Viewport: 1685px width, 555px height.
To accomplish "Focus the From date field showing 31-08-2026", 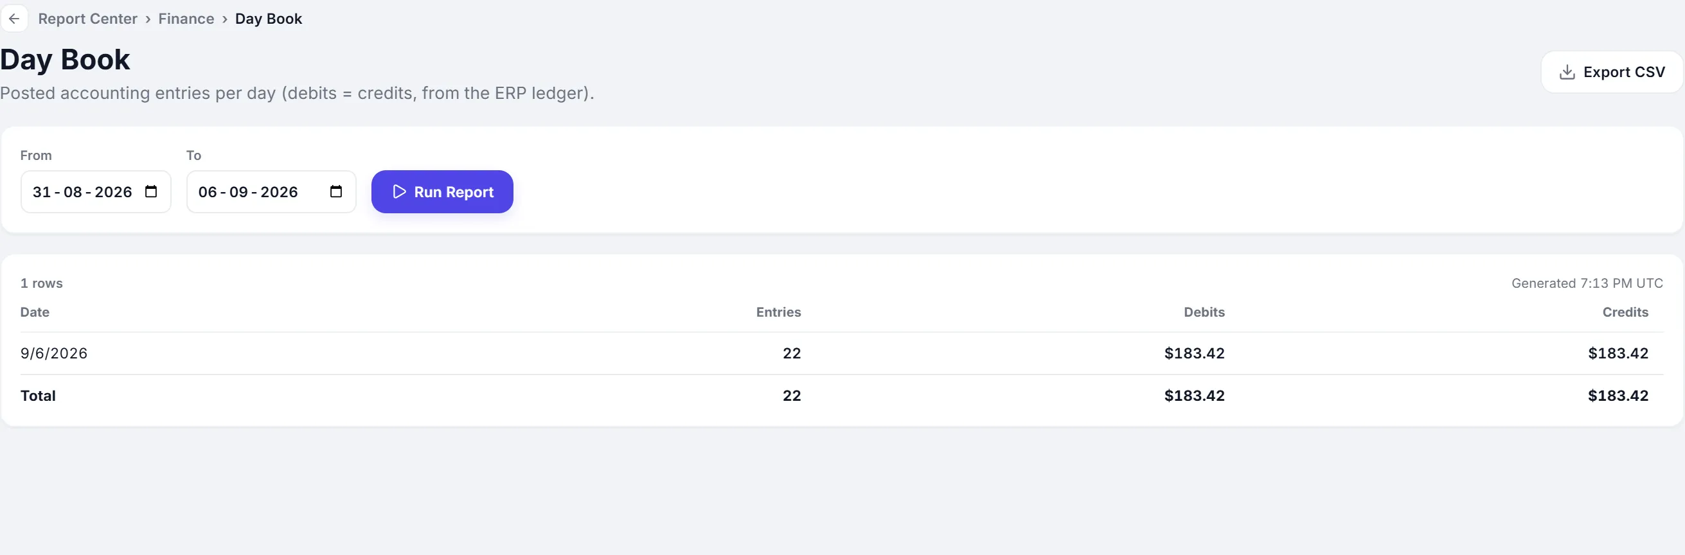I will [96, 191].
